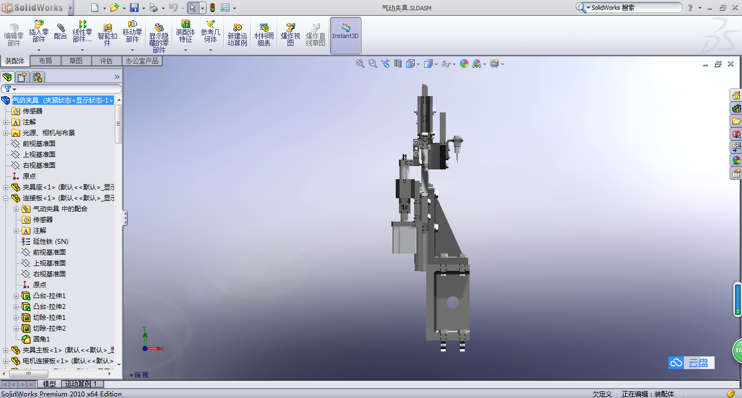Click Zoom to Fit magnifier icon
Viewport: 742px width, 398px height.
pyautogui.click(x=360, y=64)
